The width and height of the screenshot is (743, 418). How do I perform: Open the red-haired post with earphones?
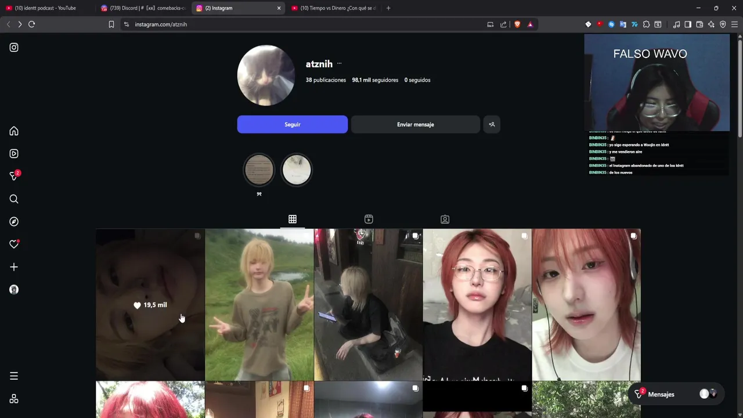[x=586, y=305]
